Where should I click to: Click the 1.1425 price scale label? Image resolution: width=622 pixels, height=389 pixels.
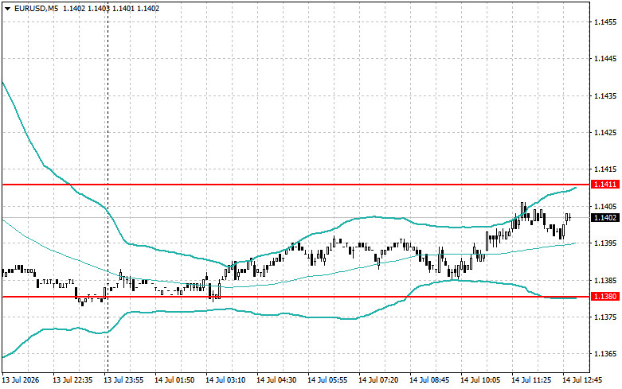pyautogui.click(x=605, y=132)
